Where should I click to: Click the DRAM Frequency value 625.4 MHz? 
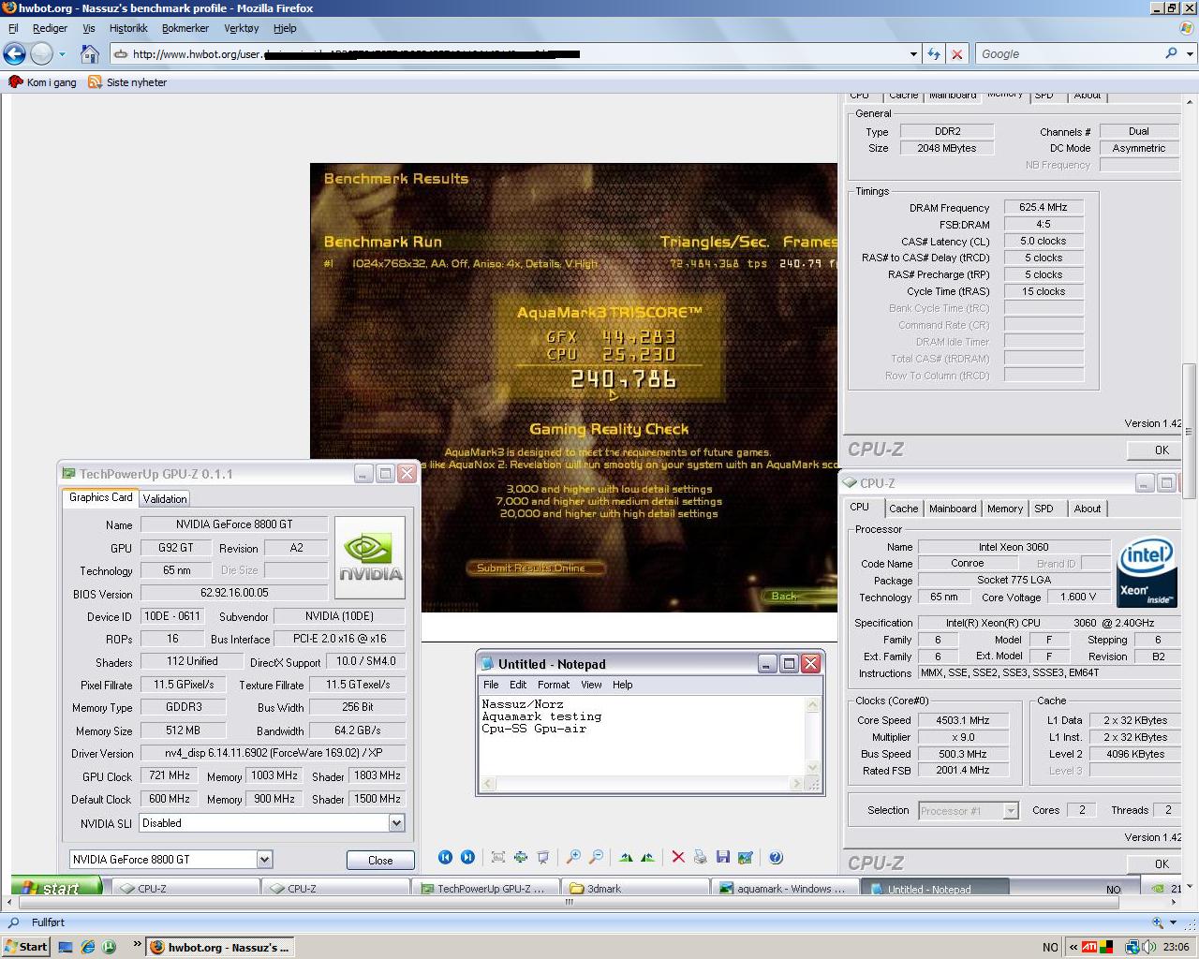point(1044,207)
